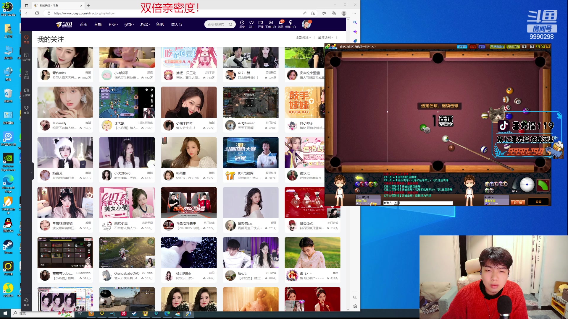Click the browser back arrow
Screen dimensions: 568x319
point(27,13)
